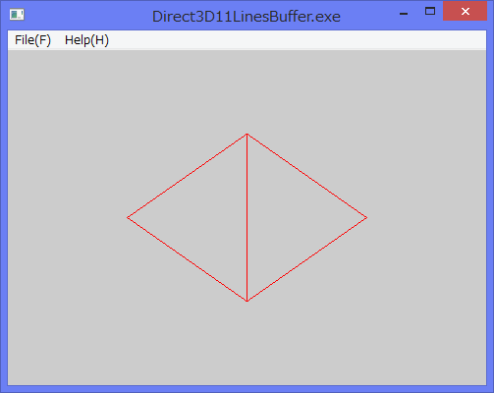Maximize the Direct3D11LinesBuffer window
Screen dimensions: 494x393
click(x=430, y=12)
